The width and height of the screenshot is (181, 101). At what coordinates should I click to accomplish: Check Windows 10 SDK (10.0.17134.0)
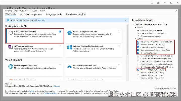(x=138, y=75)
